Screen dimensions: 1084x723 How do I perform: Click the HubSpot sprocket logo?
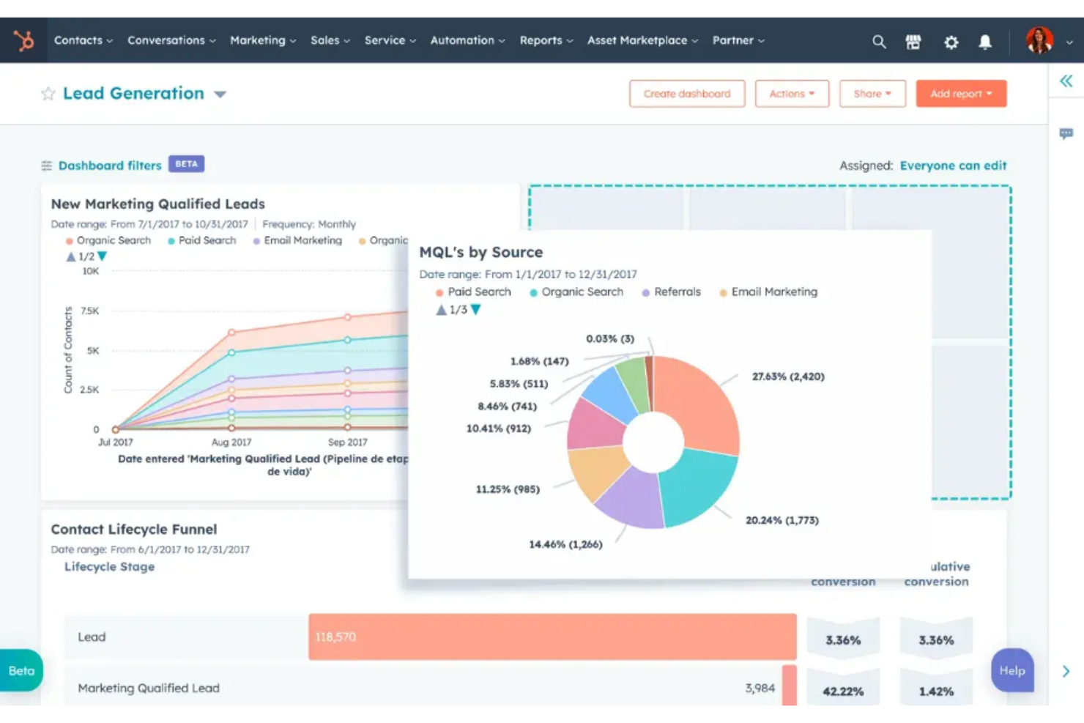(x=22, y=41)
